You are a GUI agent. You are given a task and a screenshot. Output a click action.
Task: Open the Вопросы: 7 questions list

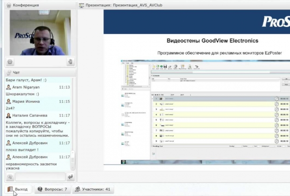click(52, 189)
